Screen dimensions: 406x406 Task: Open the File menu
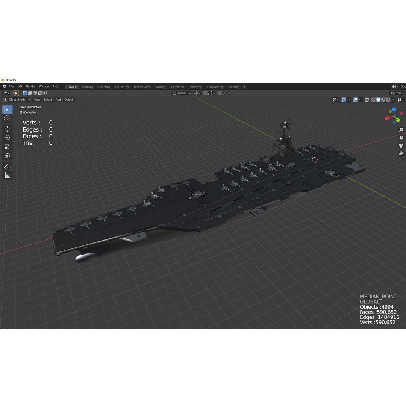click(x=11, y=86)
